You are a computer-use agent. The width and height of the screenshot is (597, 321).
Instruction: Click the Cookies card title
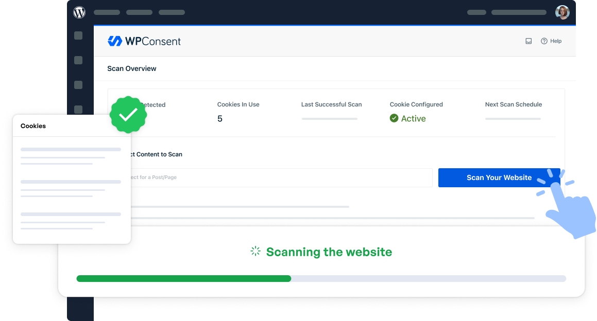tap(33, 126)
